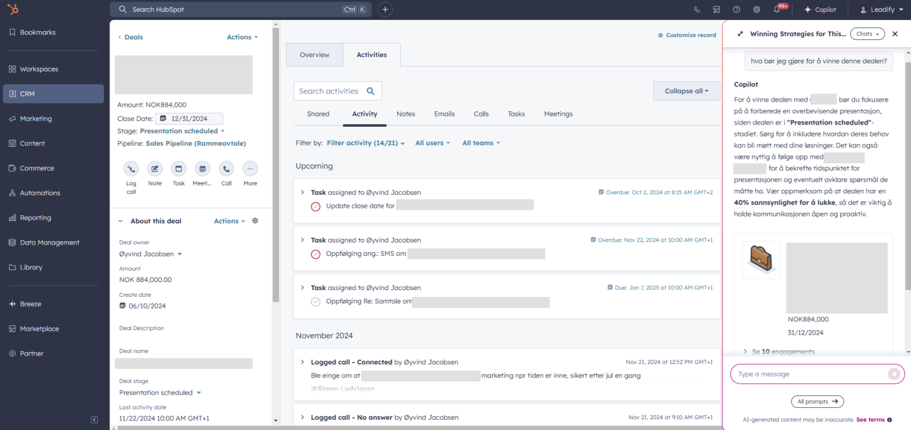The image size is (911, 430).
Task: Click the Call icon on deal
Action: pos(226,168)
